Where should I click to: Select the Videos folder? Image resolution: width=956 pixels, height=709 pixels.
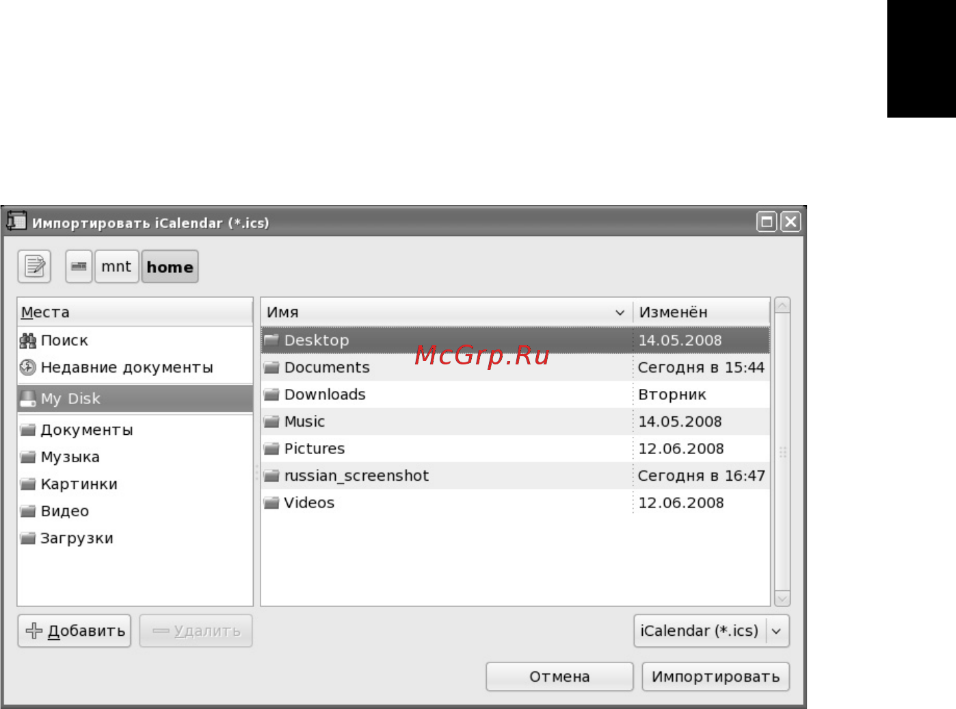tap(516, 503)
